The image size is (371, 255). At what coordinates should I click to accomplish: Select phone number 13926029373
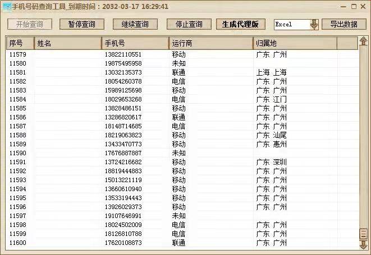123,207
